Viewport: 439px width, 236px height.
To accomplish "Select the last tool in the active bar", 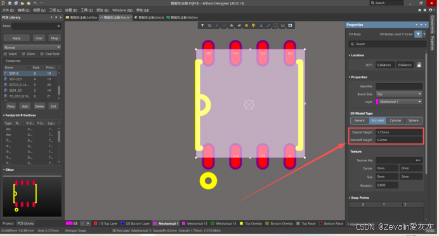I will pos(290,25).
